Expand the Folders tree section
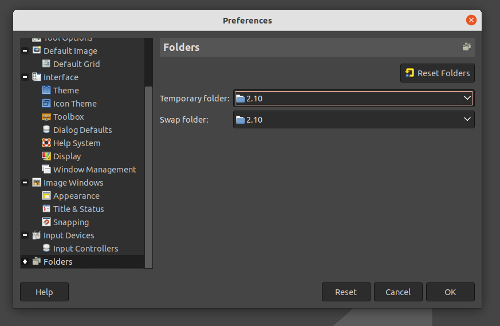The image size is (500, 326). pos(25,262)
